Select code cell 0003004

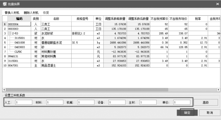pos(19,24)
